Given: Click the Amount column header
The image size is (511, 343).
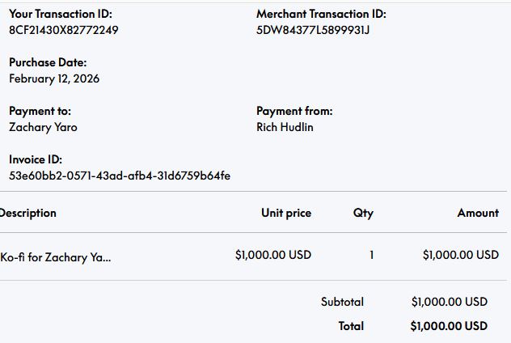Looking at the screenshot, I should tap(478, 213).
